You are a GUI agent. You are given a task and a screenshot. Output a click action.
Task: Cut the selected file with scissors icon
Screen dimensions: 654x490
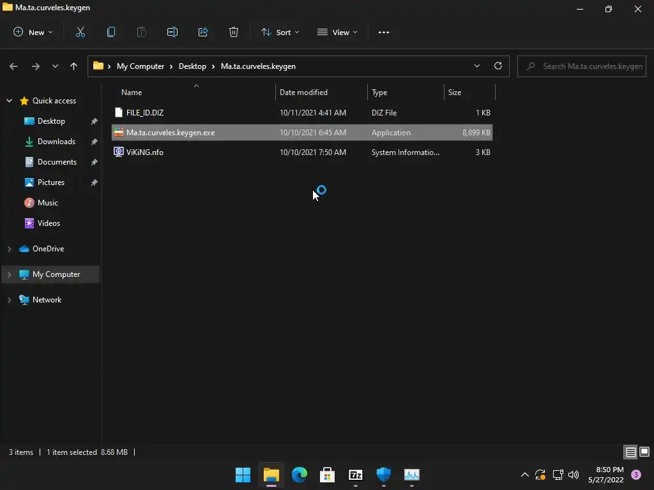pyautogui.click(x=80, y=32)
